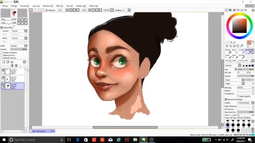Select the Lasso tool

230,43
